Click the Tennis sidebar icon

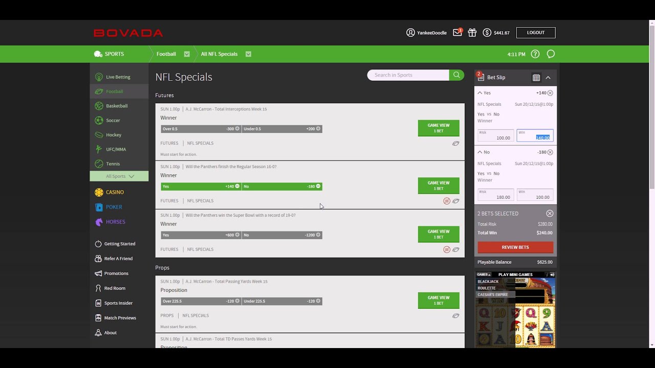tap(99, 164)
